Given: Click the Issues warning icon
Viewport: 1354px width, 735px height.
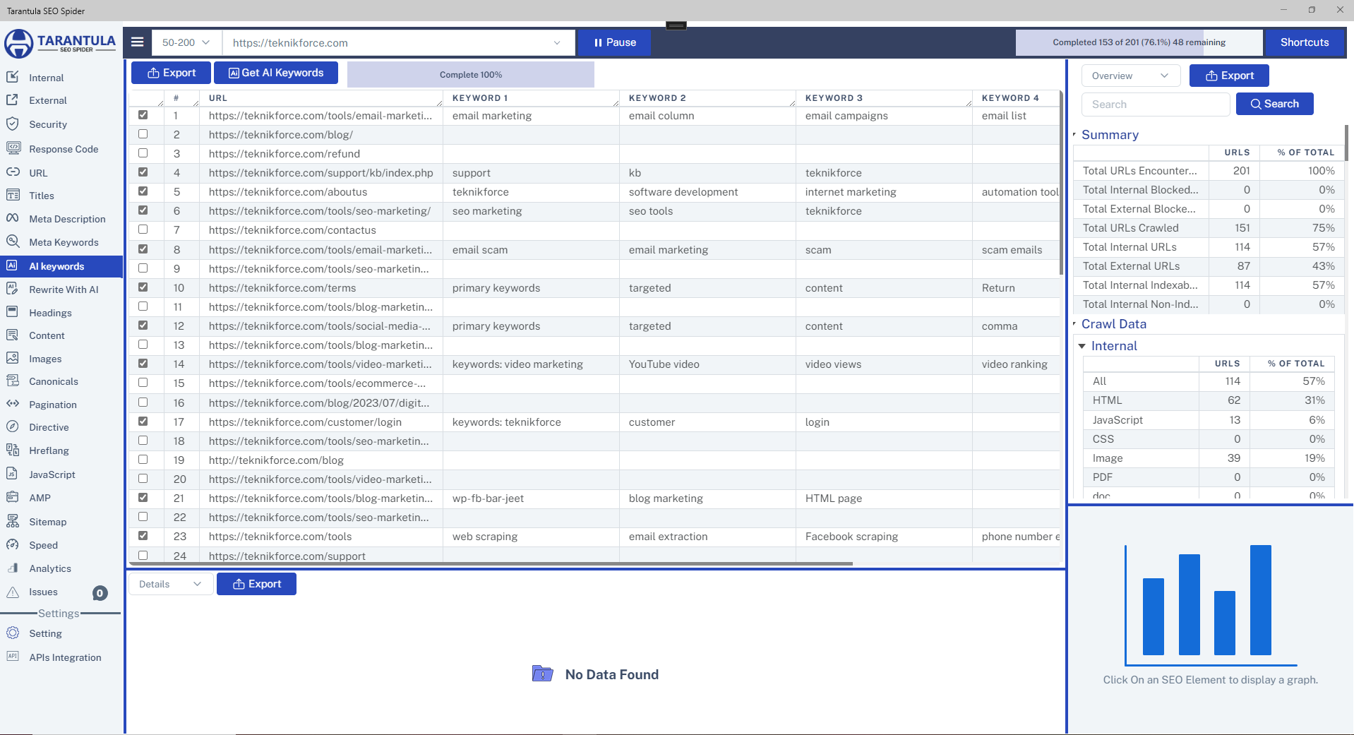Looking at the screenshot, I should 12,592.
